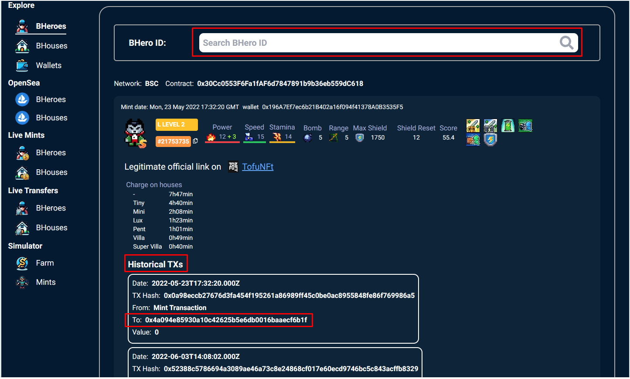
Task: Click the OpenSea ship icon beside BHouses
Action: coord(22,118)
